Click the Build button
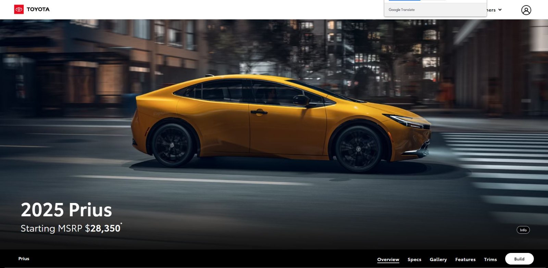The image size is (548, 268). (519, 259)
